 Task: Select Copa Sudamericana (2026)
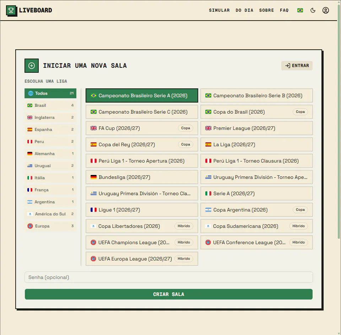tap(256, 226)
